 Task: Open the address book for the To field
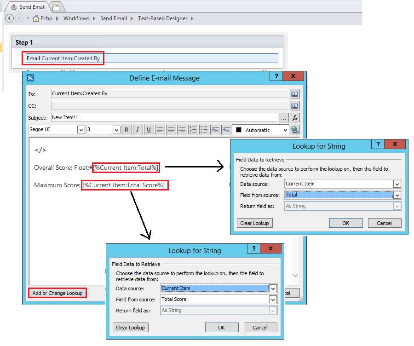(x=295, y=93)
